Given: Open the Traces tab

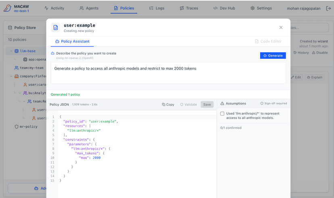Looking at the screenshot, I should coord(189,8).
